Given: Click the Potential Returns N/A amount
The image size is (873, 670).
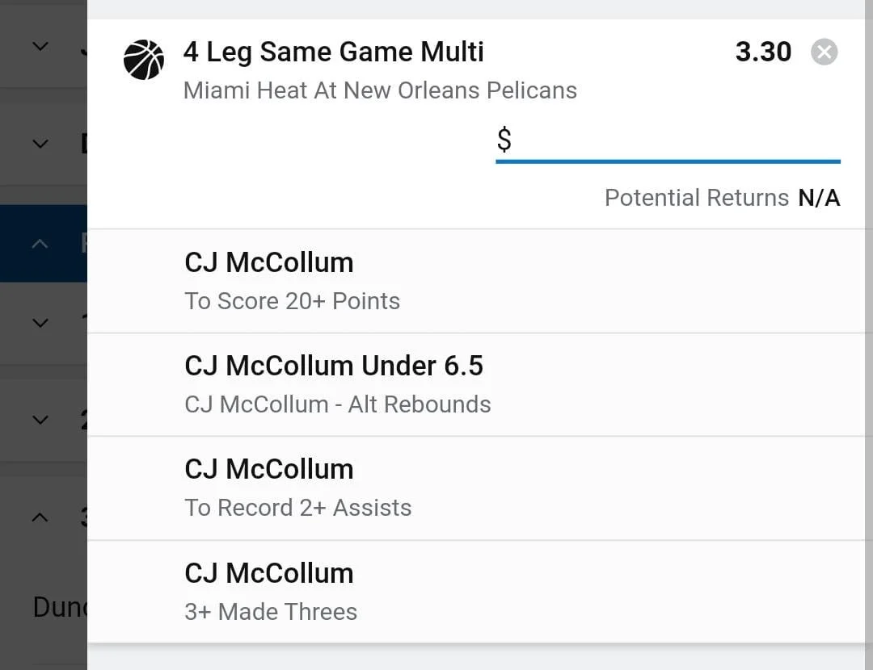Looking at the screenshot, I should point(819,198).
